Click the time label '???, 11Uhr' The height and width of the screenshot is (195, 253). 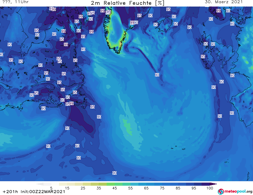tap(16, 2)
